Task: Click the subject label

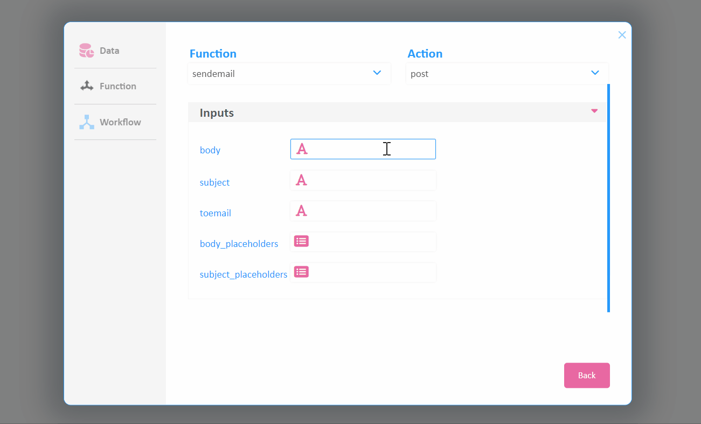Action: tap(214, 182)
